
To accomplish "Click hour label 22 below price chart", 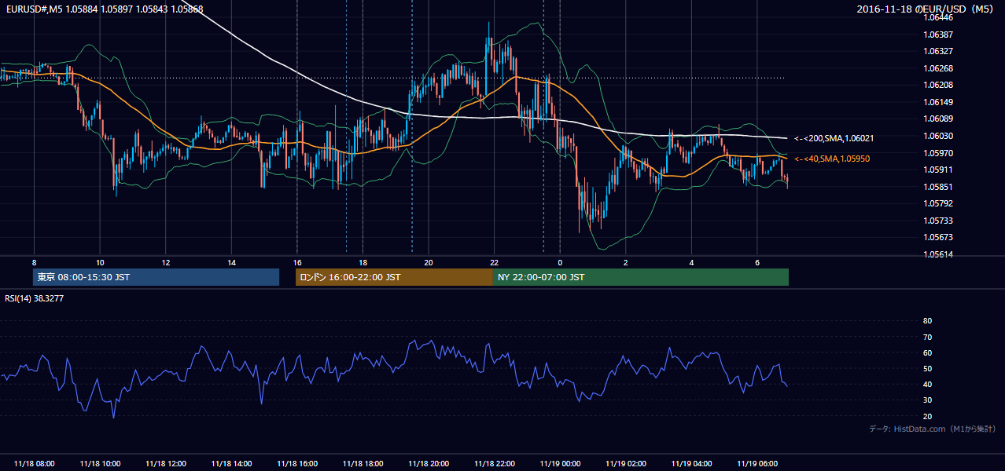I will 494,262.
